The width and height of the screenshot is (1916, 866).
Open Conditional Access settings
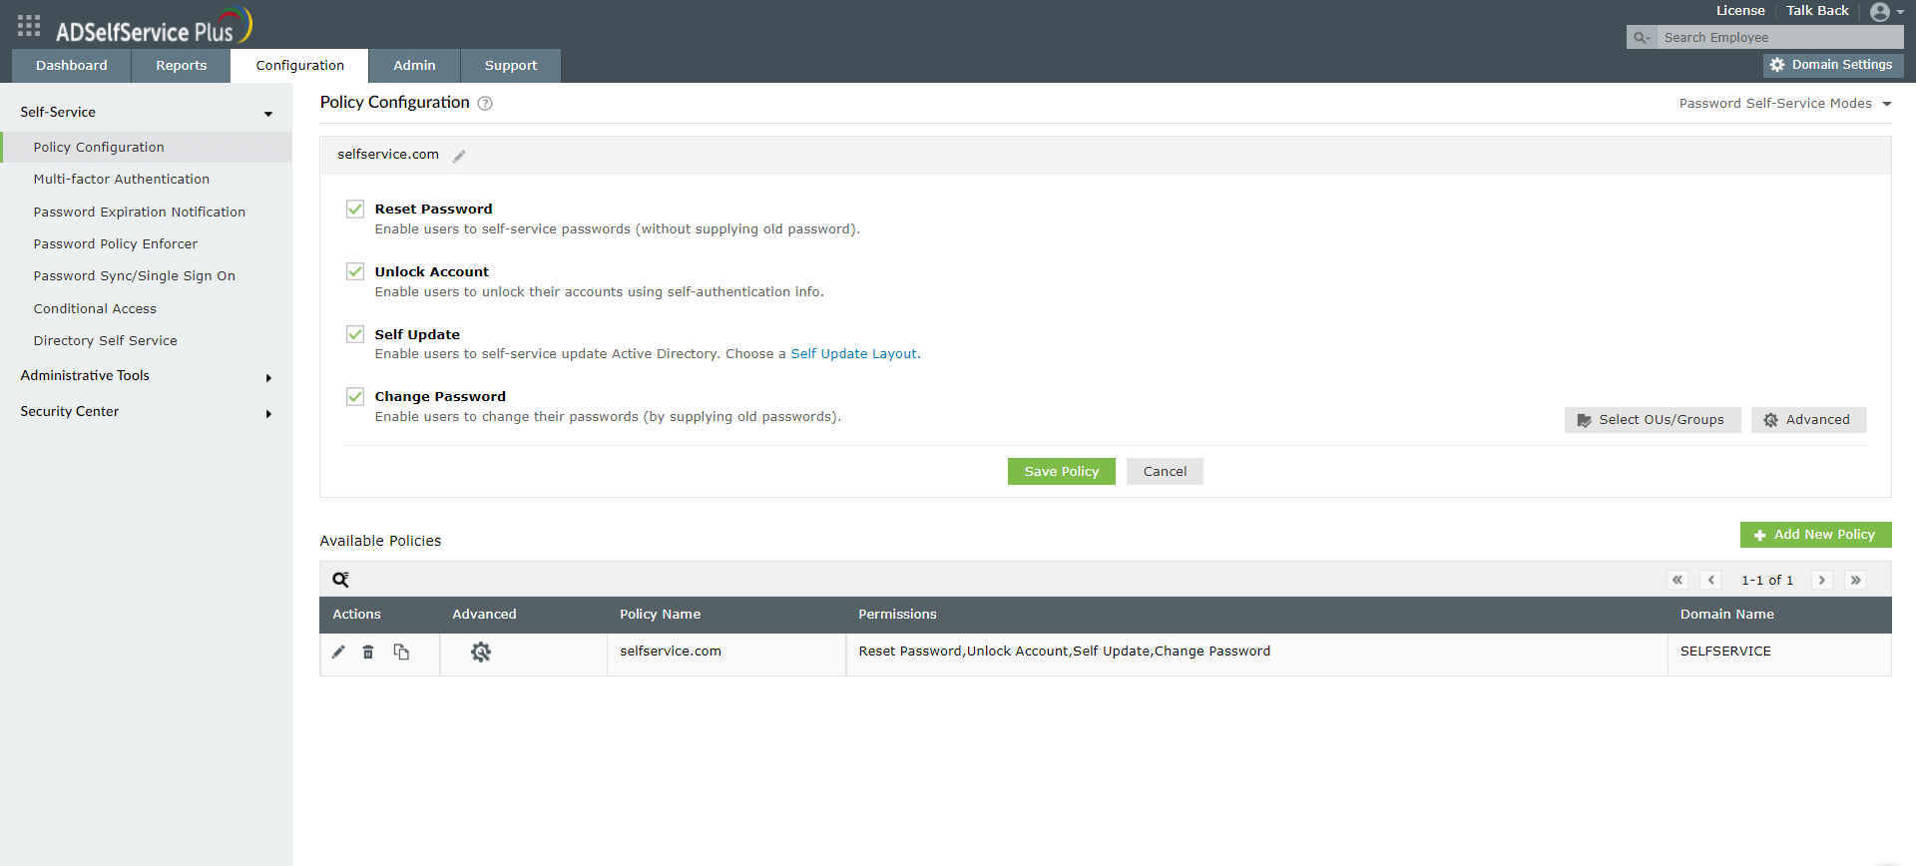coord(95,309)
